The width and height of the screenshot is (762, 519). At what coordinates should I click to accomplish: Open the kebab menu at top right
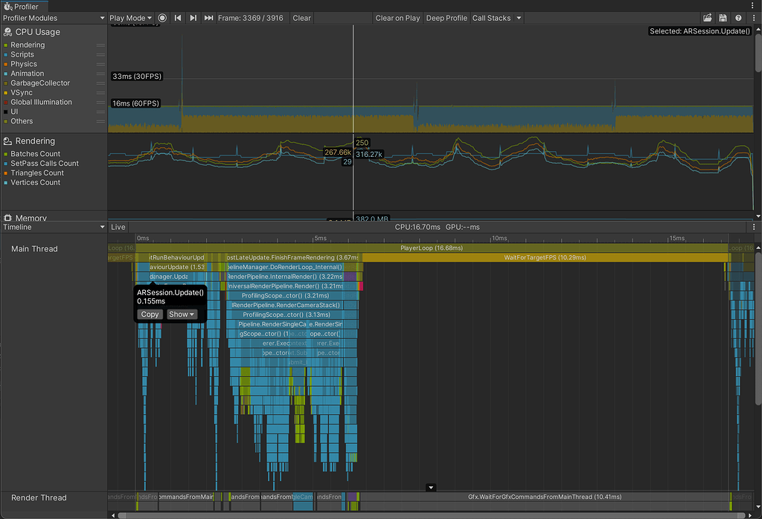[753, 18]
